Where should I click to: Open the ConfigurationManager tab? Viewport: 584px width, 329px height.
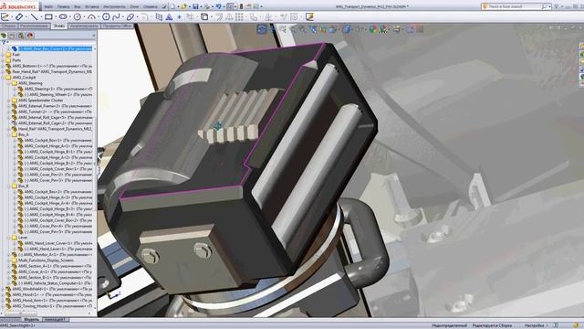point(21,36)
